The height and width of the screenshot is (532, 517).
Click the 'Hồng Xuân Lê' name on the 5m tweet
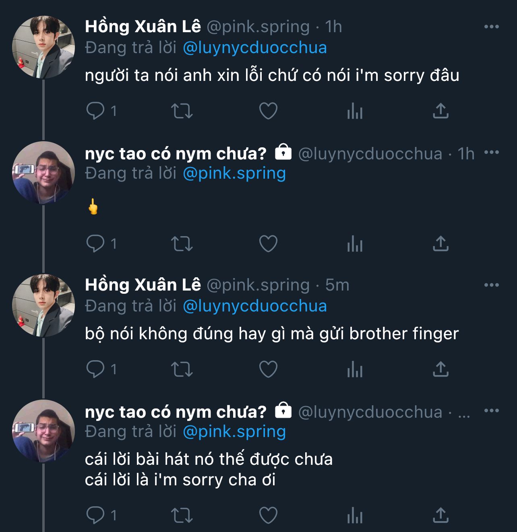[x=143, y=285]
